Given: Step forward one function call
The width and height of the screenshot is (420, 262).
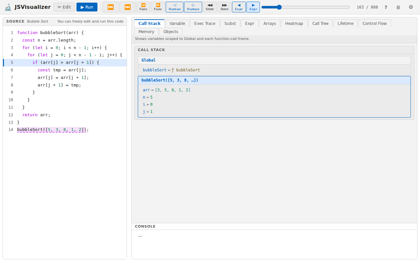Looking at the screenshot, I should pyautogui.click(x=158, y=7).
